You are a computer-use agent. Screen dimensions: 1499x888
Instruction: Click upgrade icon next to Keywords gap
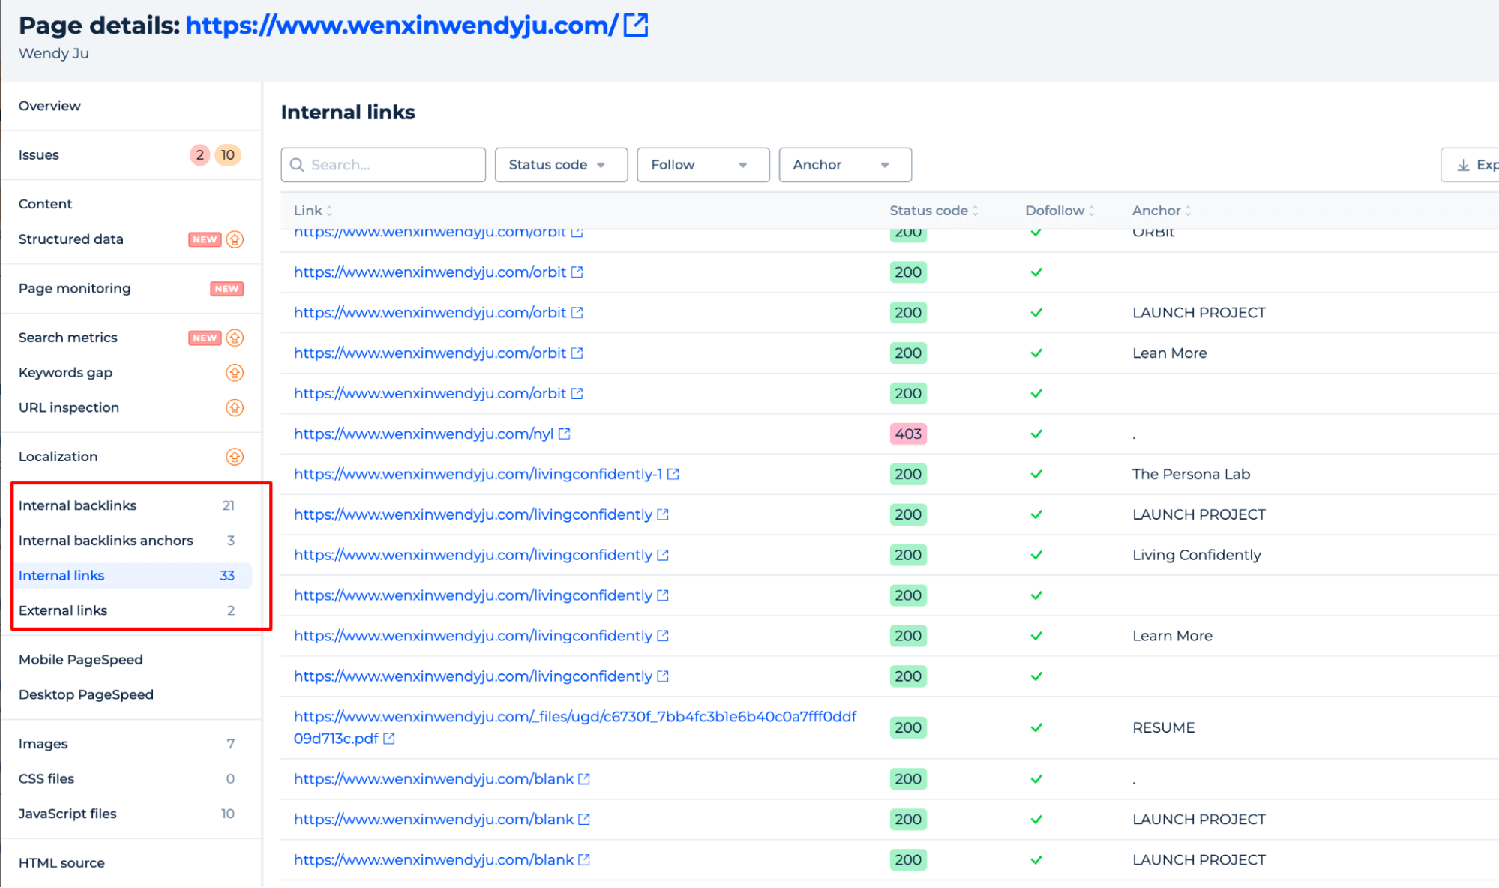tap(235, 373)
